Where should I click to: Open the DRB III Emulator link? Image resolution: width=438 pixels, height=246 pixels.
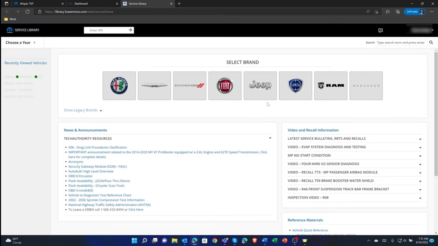(80, 176)
